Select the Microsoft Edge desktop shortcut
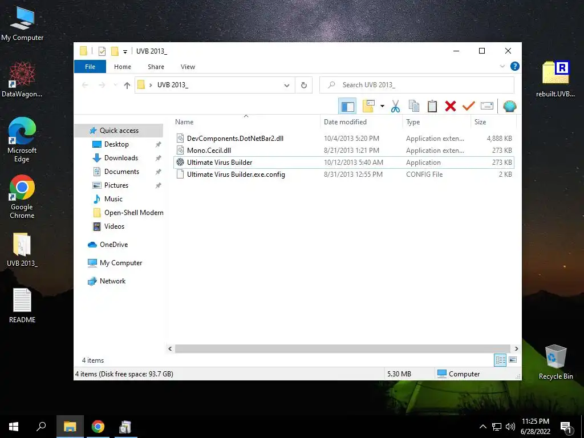The height and width of the screenshot is (438, 584). [22, 140]
